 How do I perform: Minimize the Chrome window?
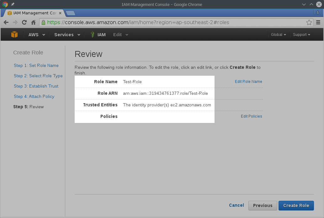coord(304,4)
